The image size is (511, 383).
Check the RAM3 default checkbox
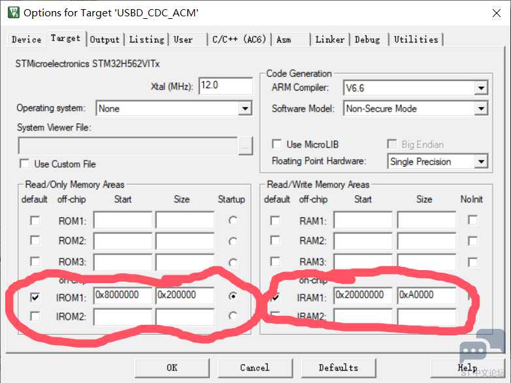275,261
